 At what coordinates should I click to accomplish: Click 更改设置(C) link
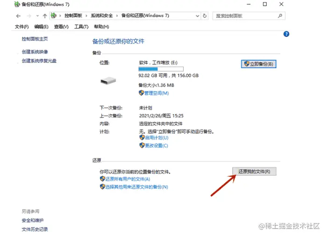click(x=156, y=146)
